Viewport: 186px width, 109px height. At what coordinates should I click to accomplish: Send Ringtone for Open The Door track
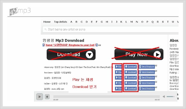pyautogui.click(x=147, y=66)
